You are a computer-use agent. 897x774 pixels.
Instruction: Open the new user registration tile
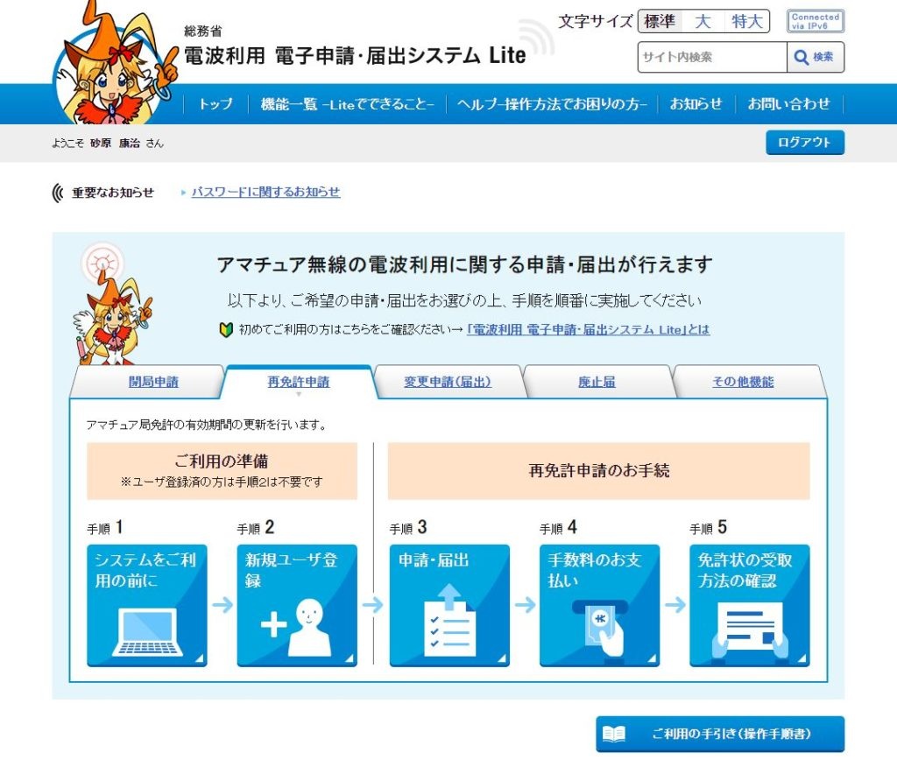(x=297, y=605)
